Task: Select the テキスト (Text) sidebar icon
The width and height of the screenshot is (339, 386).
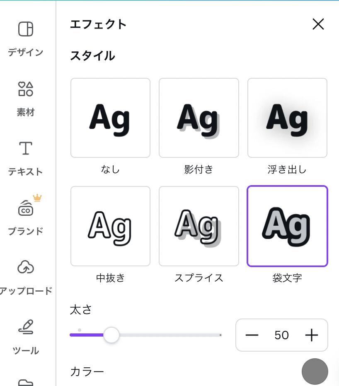Action: tap(26, 148)
